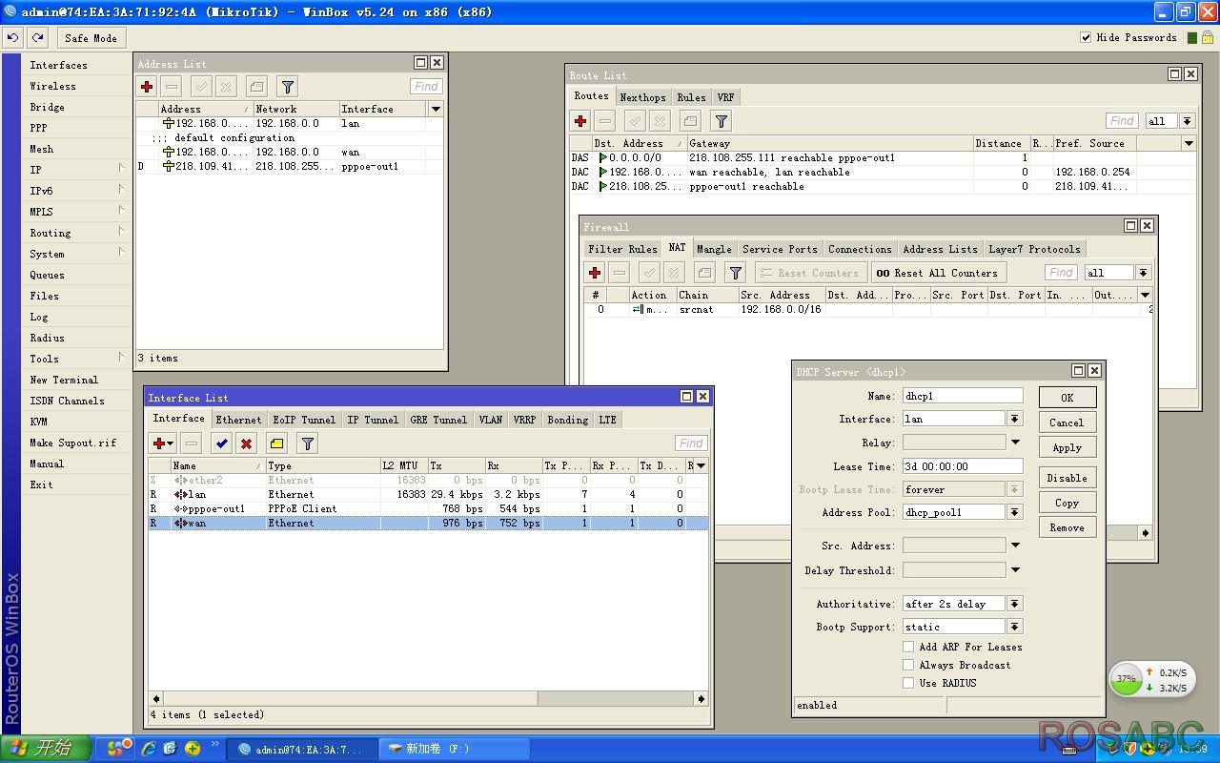
Task: Open filter funnel in Route List toolbar
Action: tap(722, 121)
